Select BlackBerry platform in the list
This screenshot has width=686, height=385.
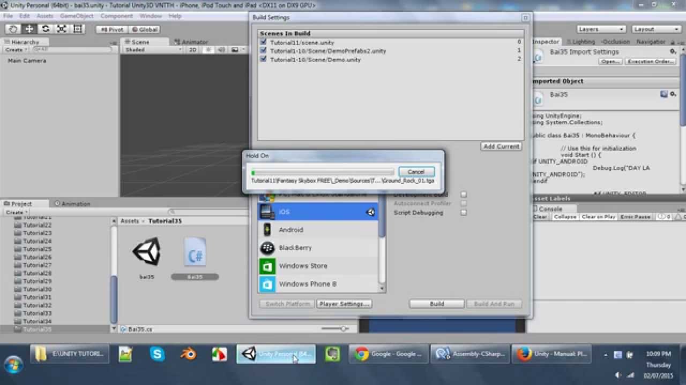[x=318, y=248]
